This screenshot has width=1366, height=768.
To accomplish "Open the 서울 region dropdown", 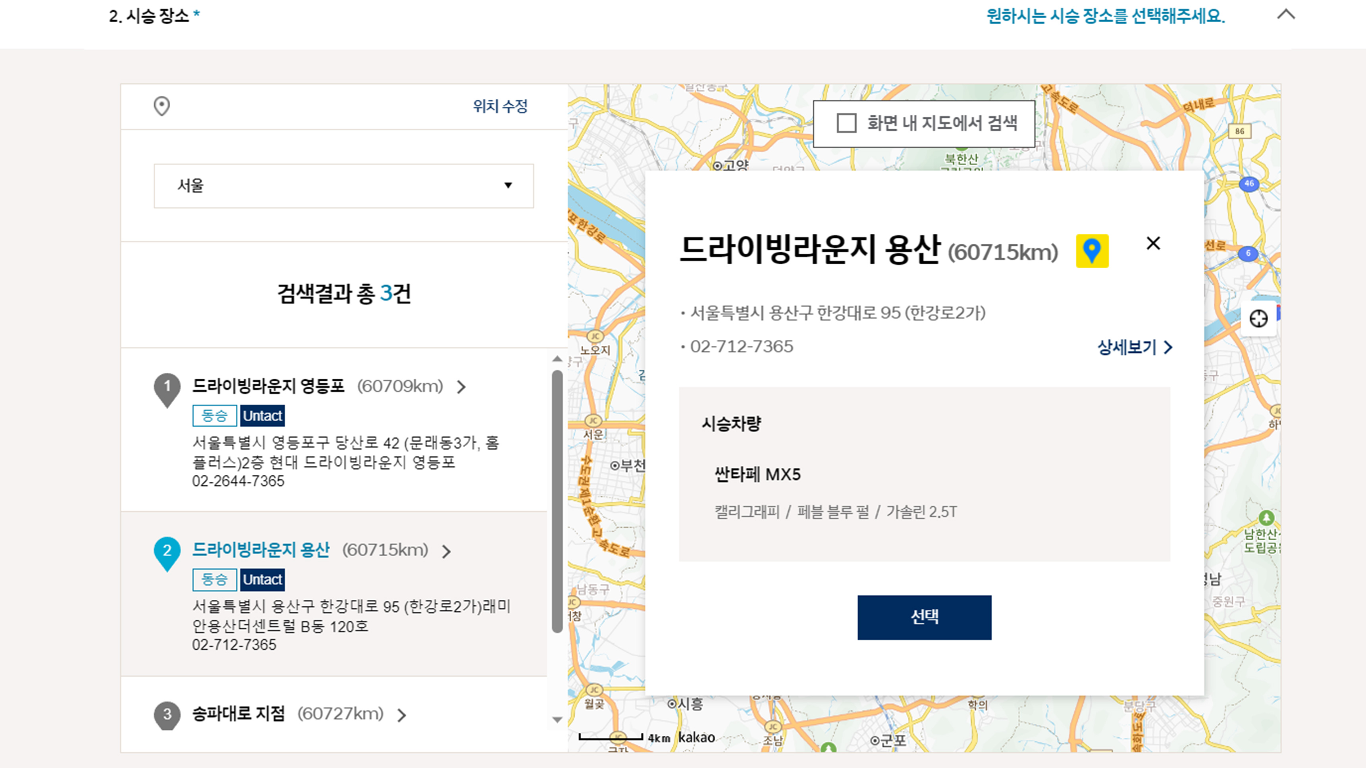I will (x=344, y=185).
